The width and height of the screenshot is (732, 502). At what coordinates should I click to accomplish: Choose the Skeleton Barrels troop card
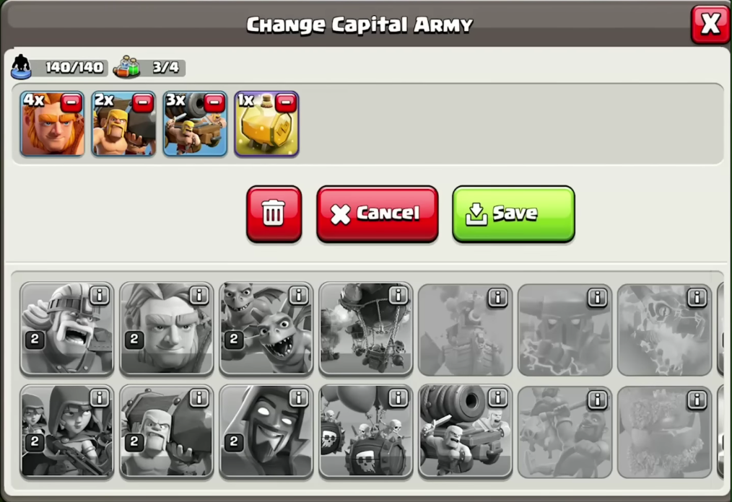(365, 431)
